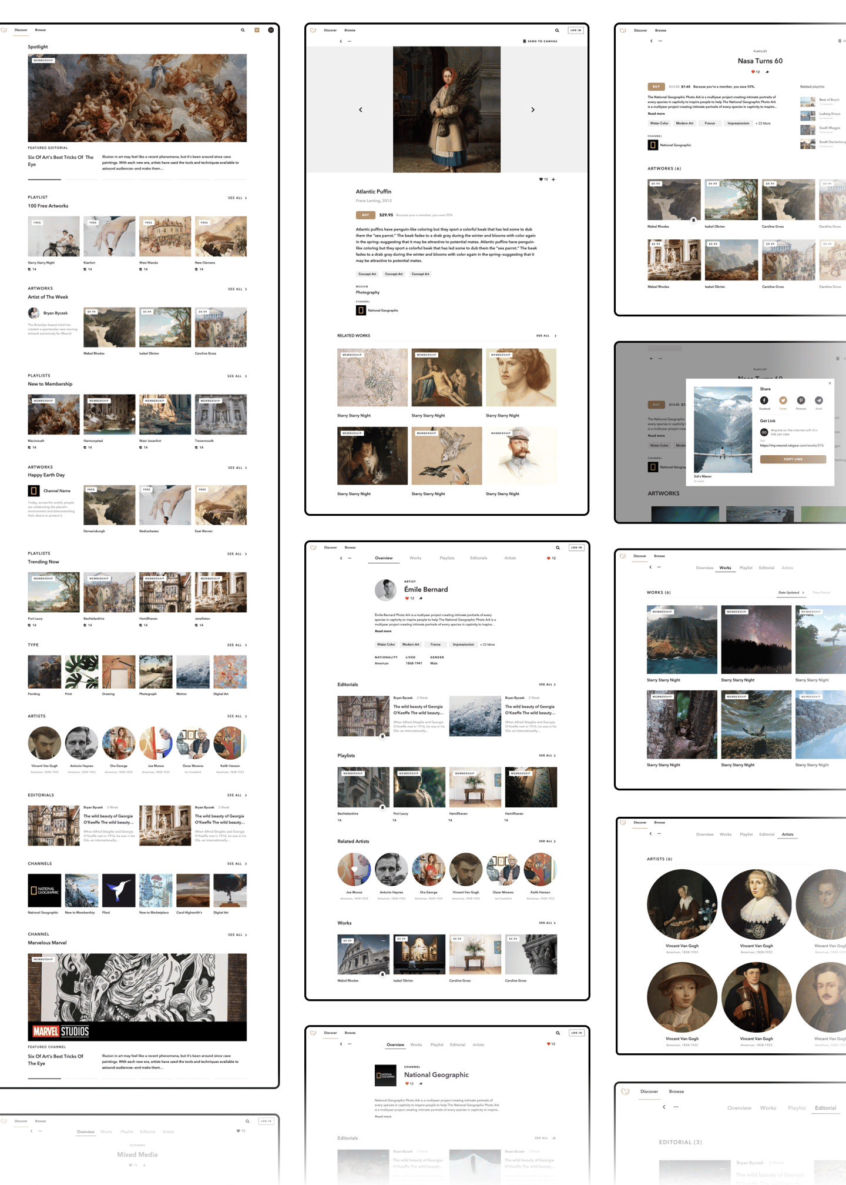846x1185 pixels.
Task: Show previous artwork in Atlantic Puffin viewer
Action: (361, 110)
